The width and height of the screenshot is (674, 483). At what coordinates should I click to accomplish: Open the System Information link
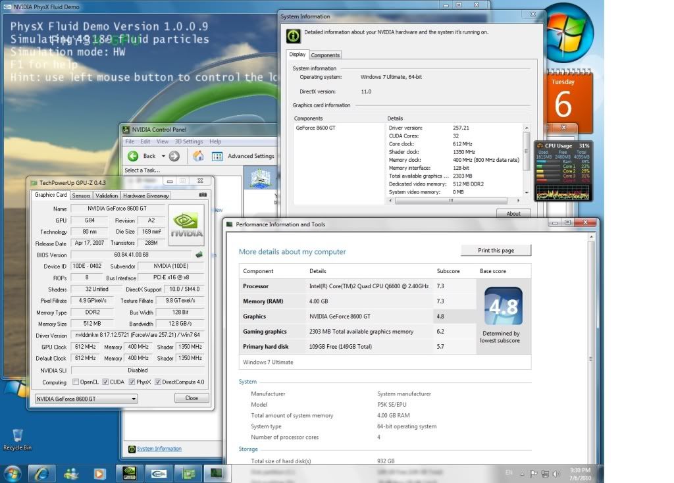[159, 449]
